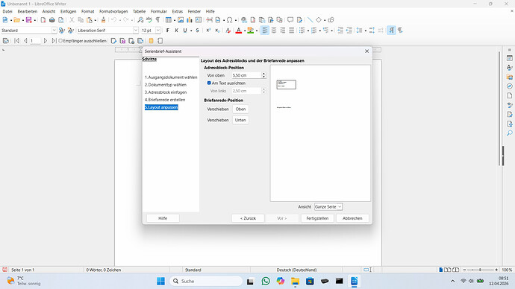Click the address block preview thumbnail
The height and width of the screenshot is (289, 515).
pyautogui.click(x=286, y=84)
